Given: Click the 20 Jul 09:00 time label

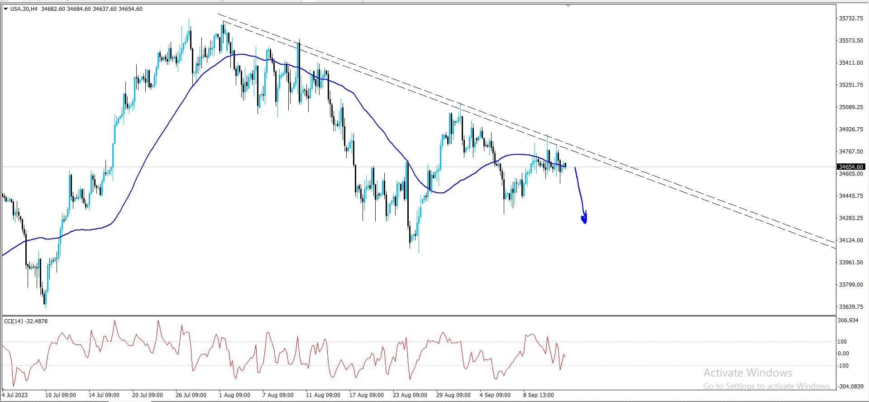Looking at the screenshot, I should (x=148, y=395).
